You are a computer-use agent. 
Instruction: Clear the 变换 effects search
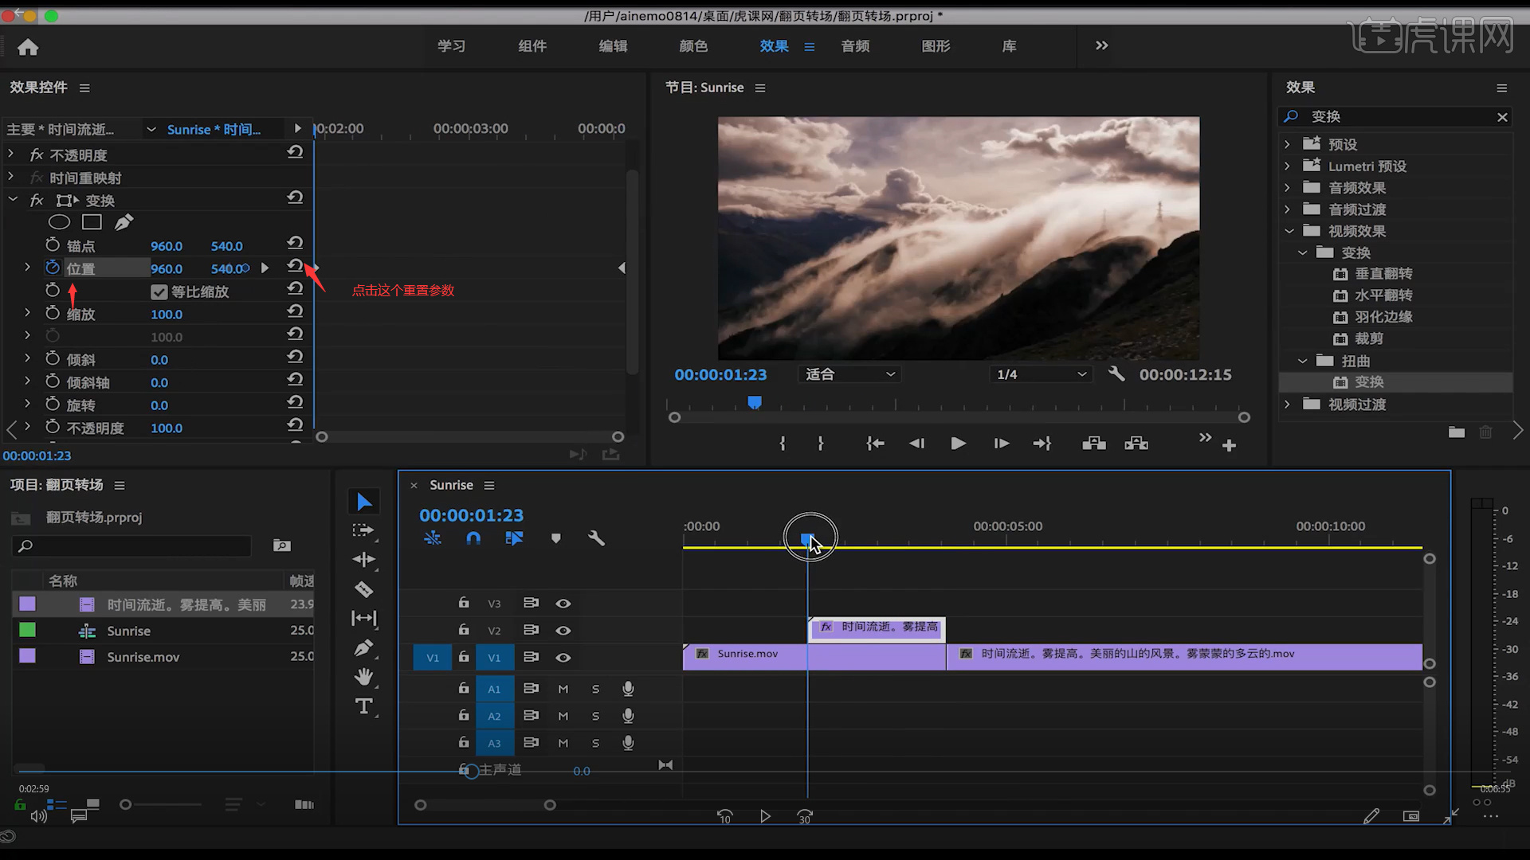(1502, 117)
